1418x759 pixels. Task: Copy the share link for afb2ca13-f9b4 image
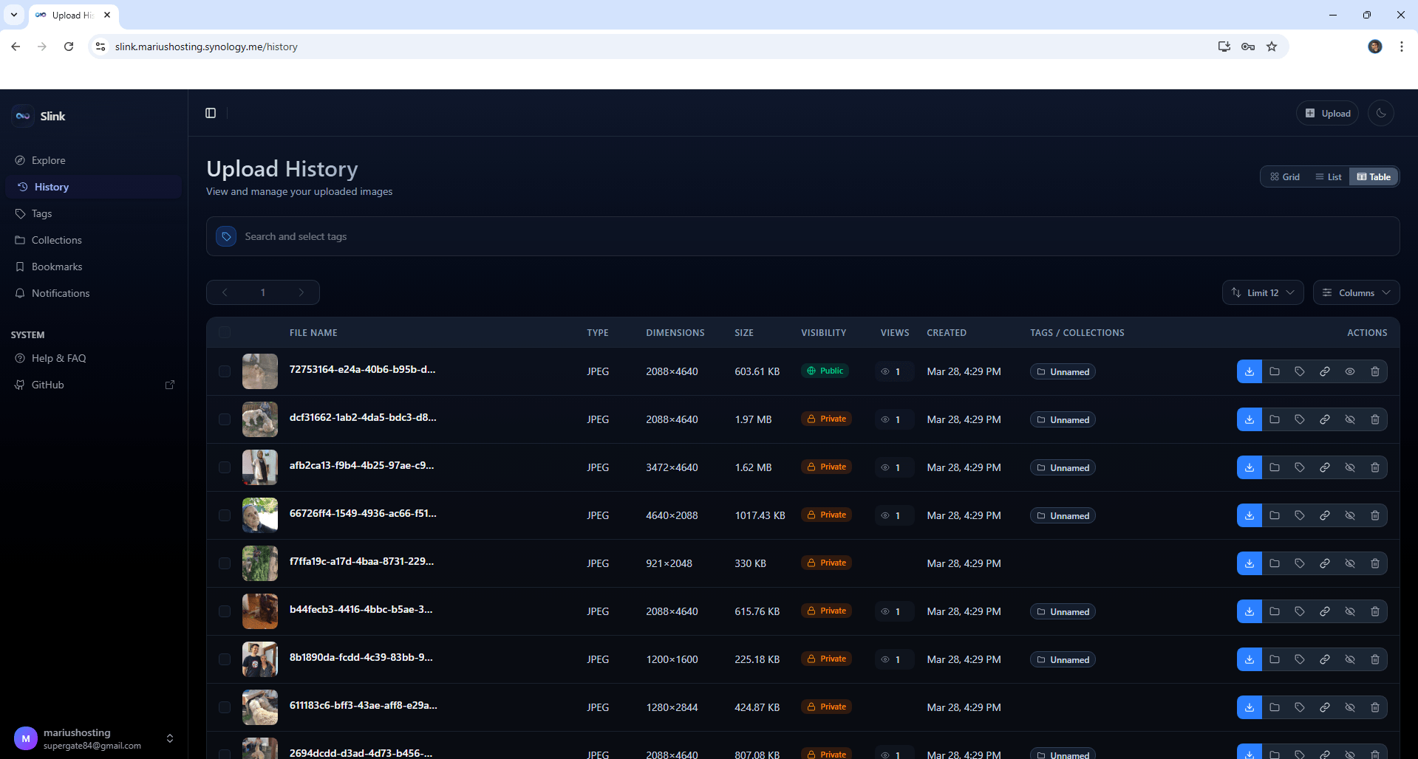(1325, 467)
